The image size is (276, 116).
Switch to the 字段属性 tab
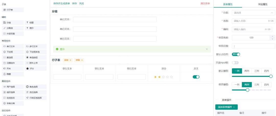[x=263, y=5]
